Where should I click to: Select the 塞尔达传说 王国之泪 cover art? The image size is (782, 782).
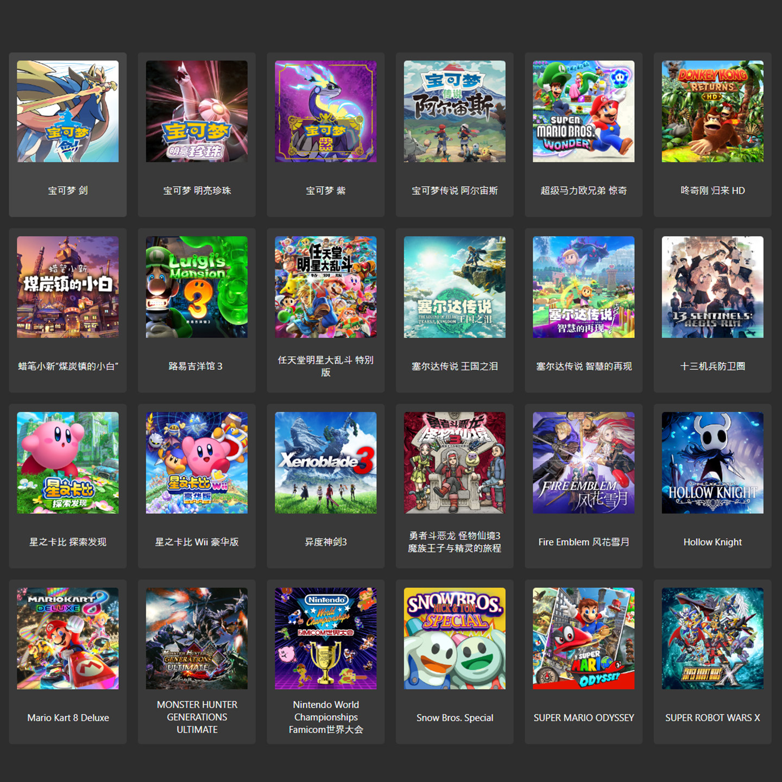[x=455, y=287]
